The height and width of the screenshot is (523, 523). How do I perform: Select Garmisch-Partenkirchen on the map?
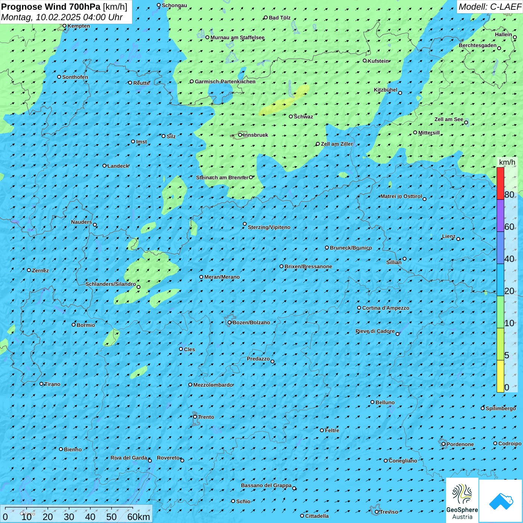click(225, 81)
